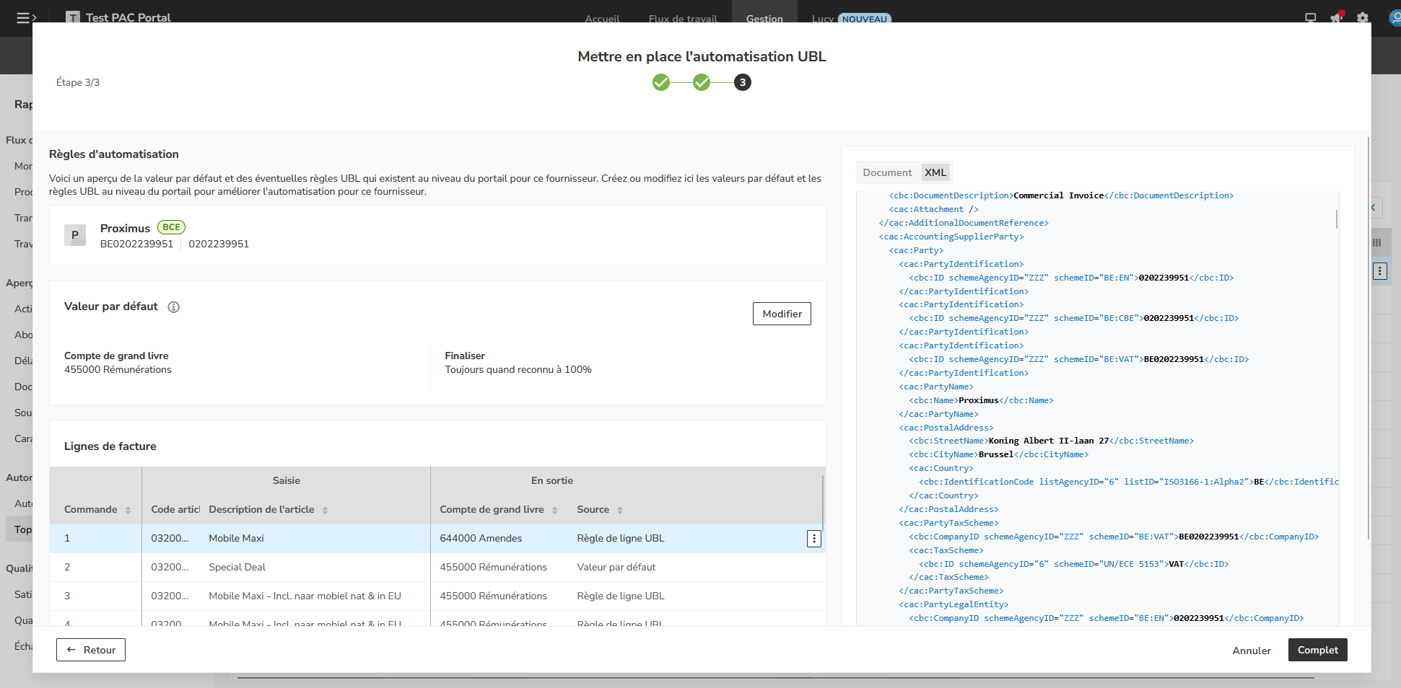Viewport: 1401px width, 688px height.
Task: Click row 3 Mobile Maxi Incl. description
Action: point(305,596)
